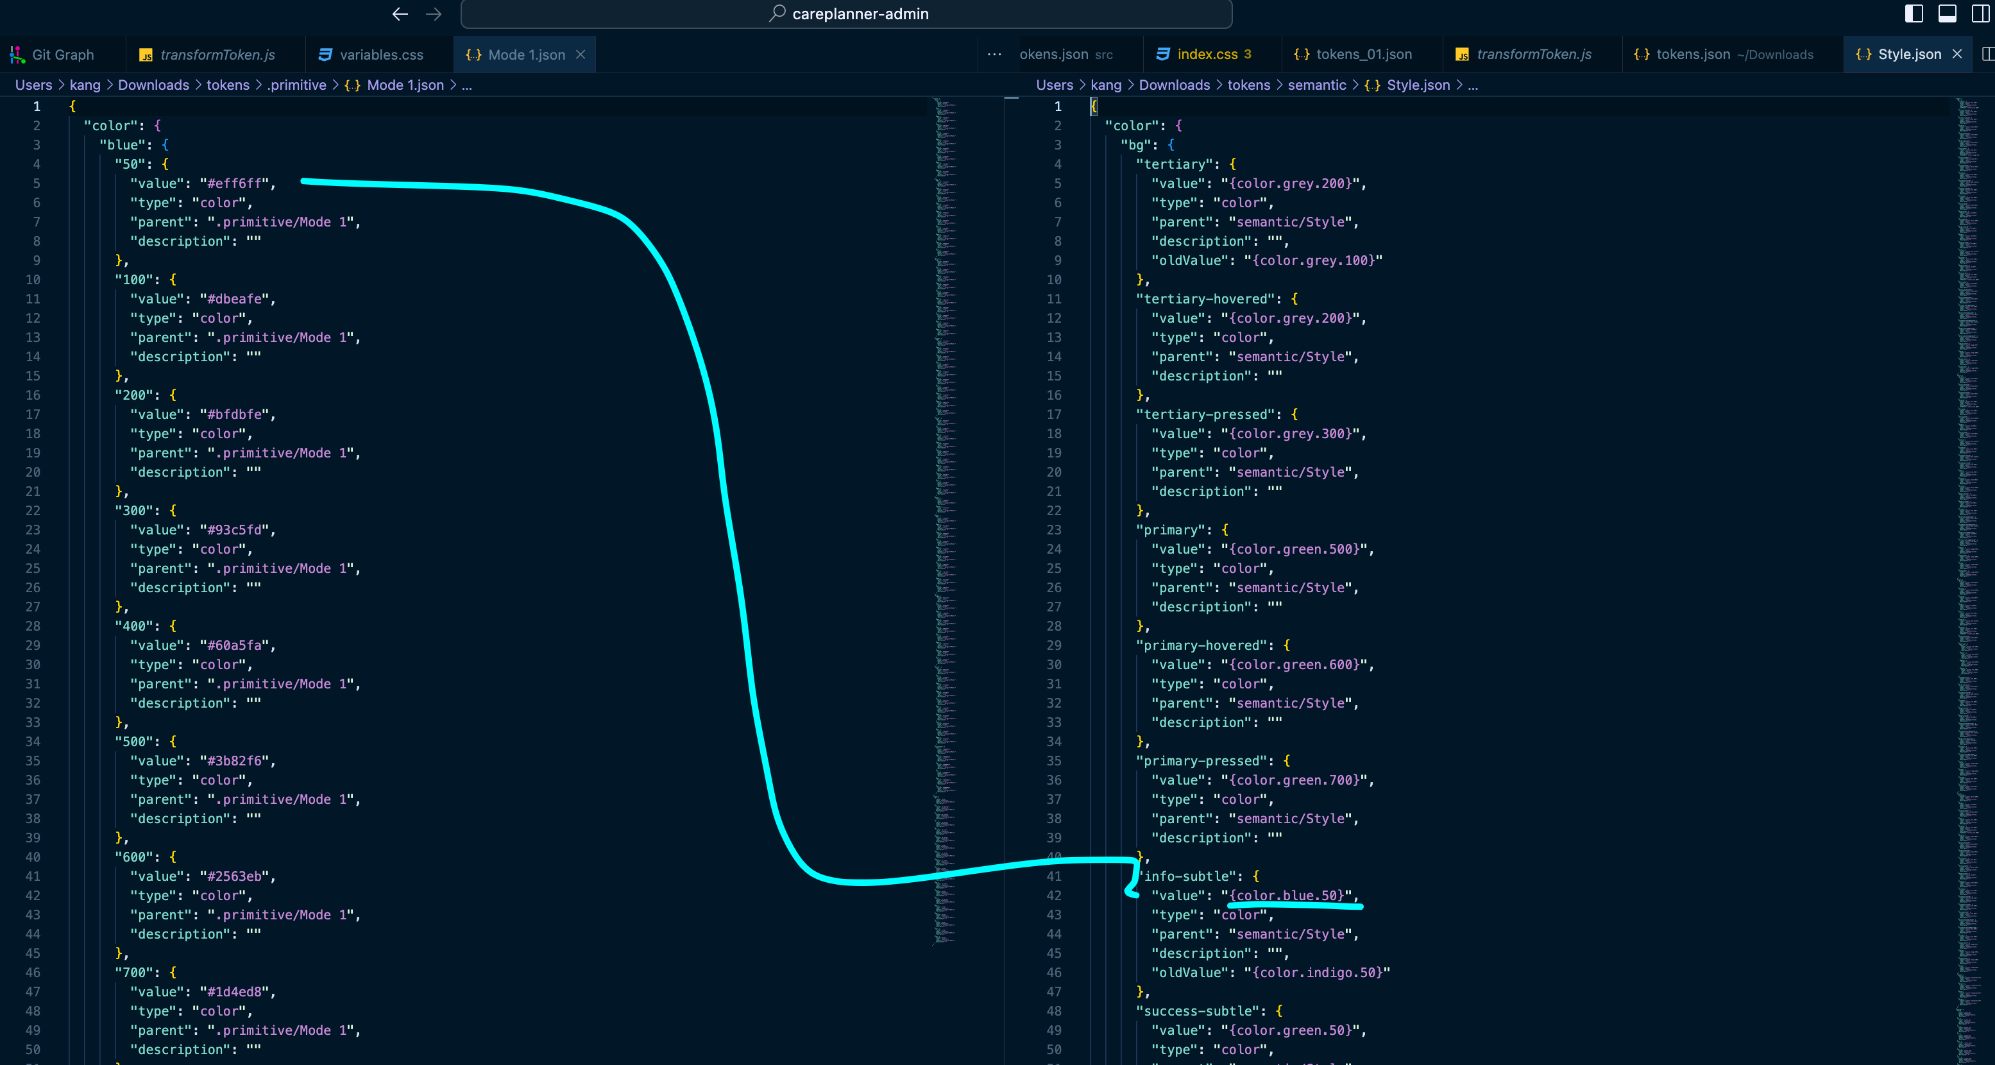Click the "info-subtle" key
The height and width of the screenshot is (1065, 1995).
point(1185,876)
